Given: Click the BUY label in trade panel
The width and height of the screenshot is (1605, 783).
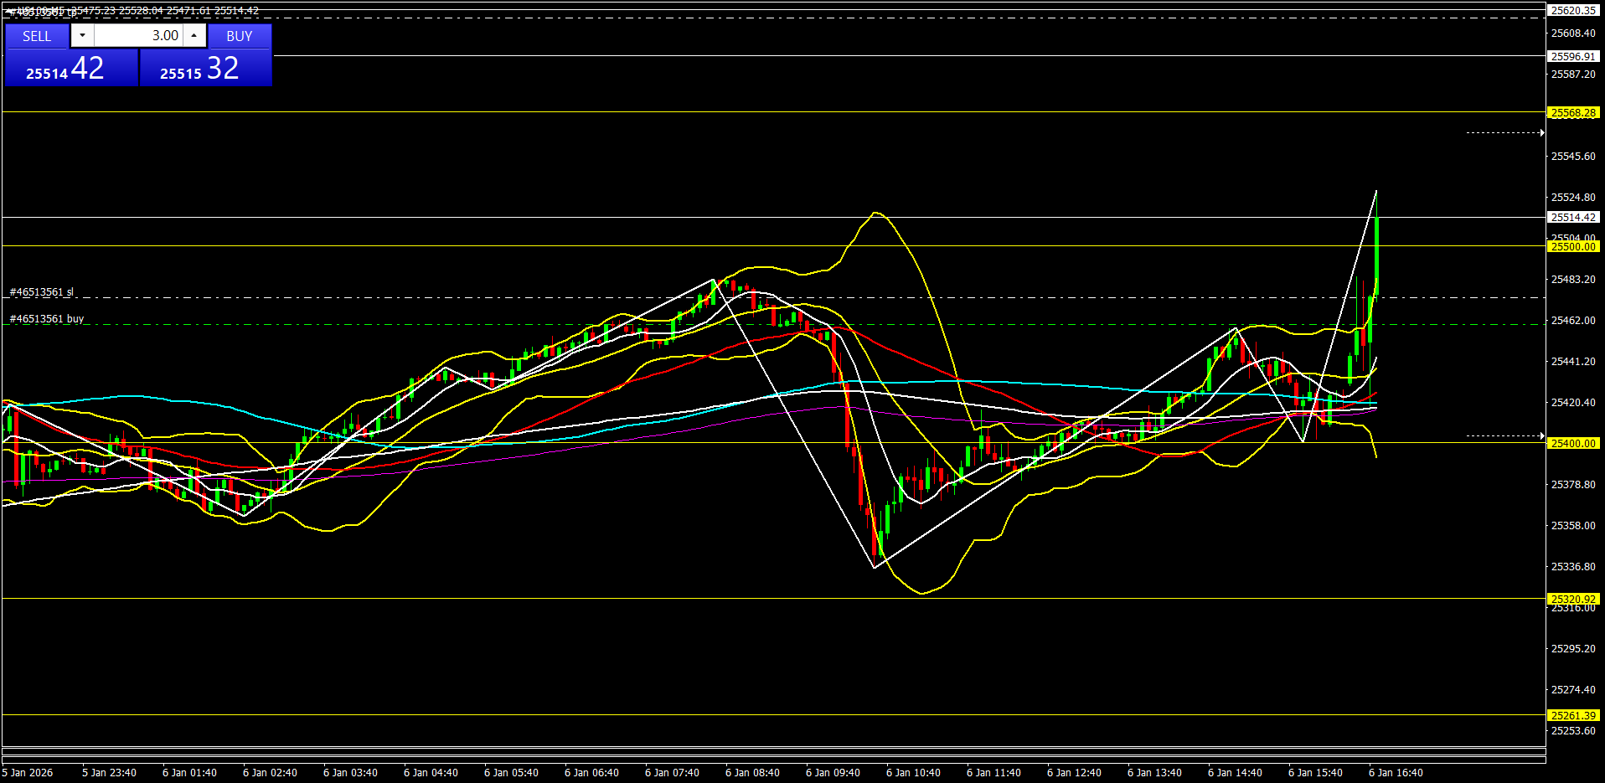Looking at the screenshot, I should pyautogui.click(x=239, y=36).
